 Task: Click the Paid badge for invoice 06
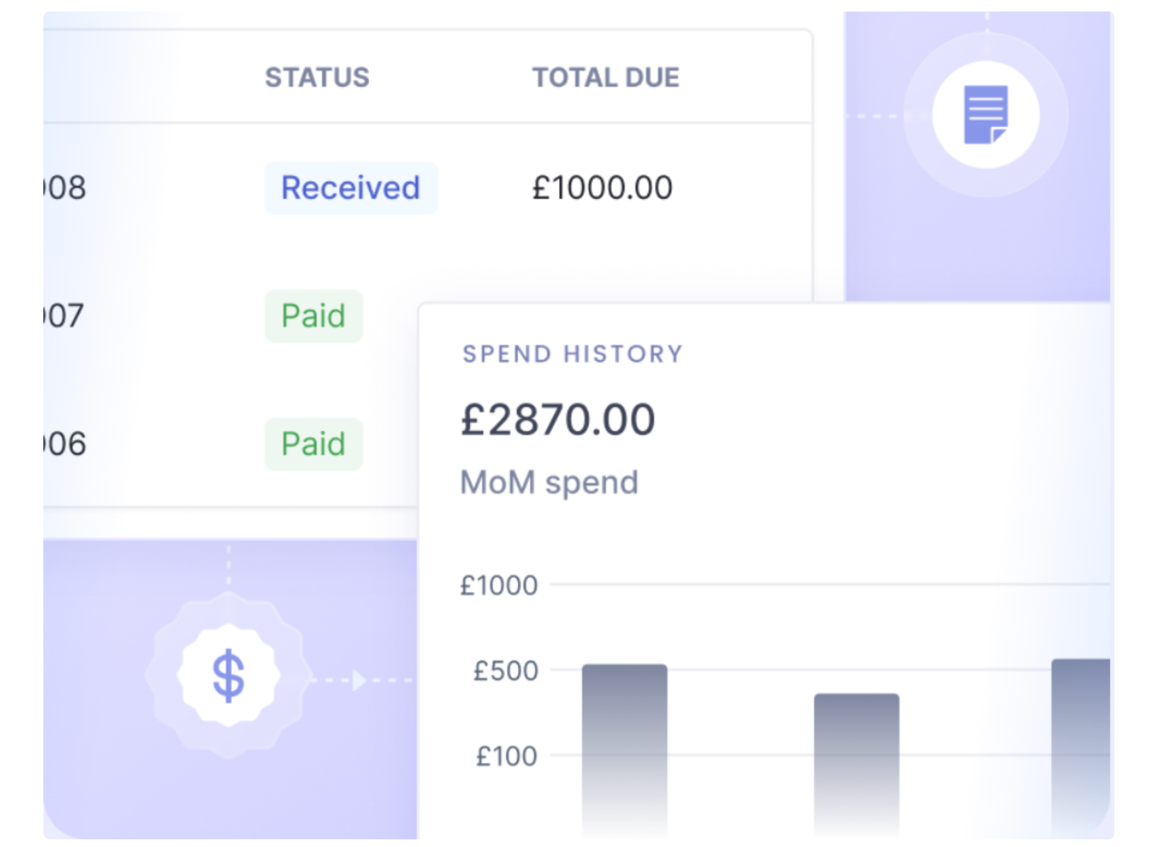[314, 444]
